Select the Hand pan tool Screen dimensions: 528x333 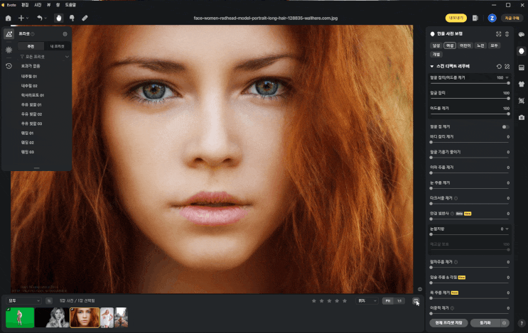click(59, 18)
